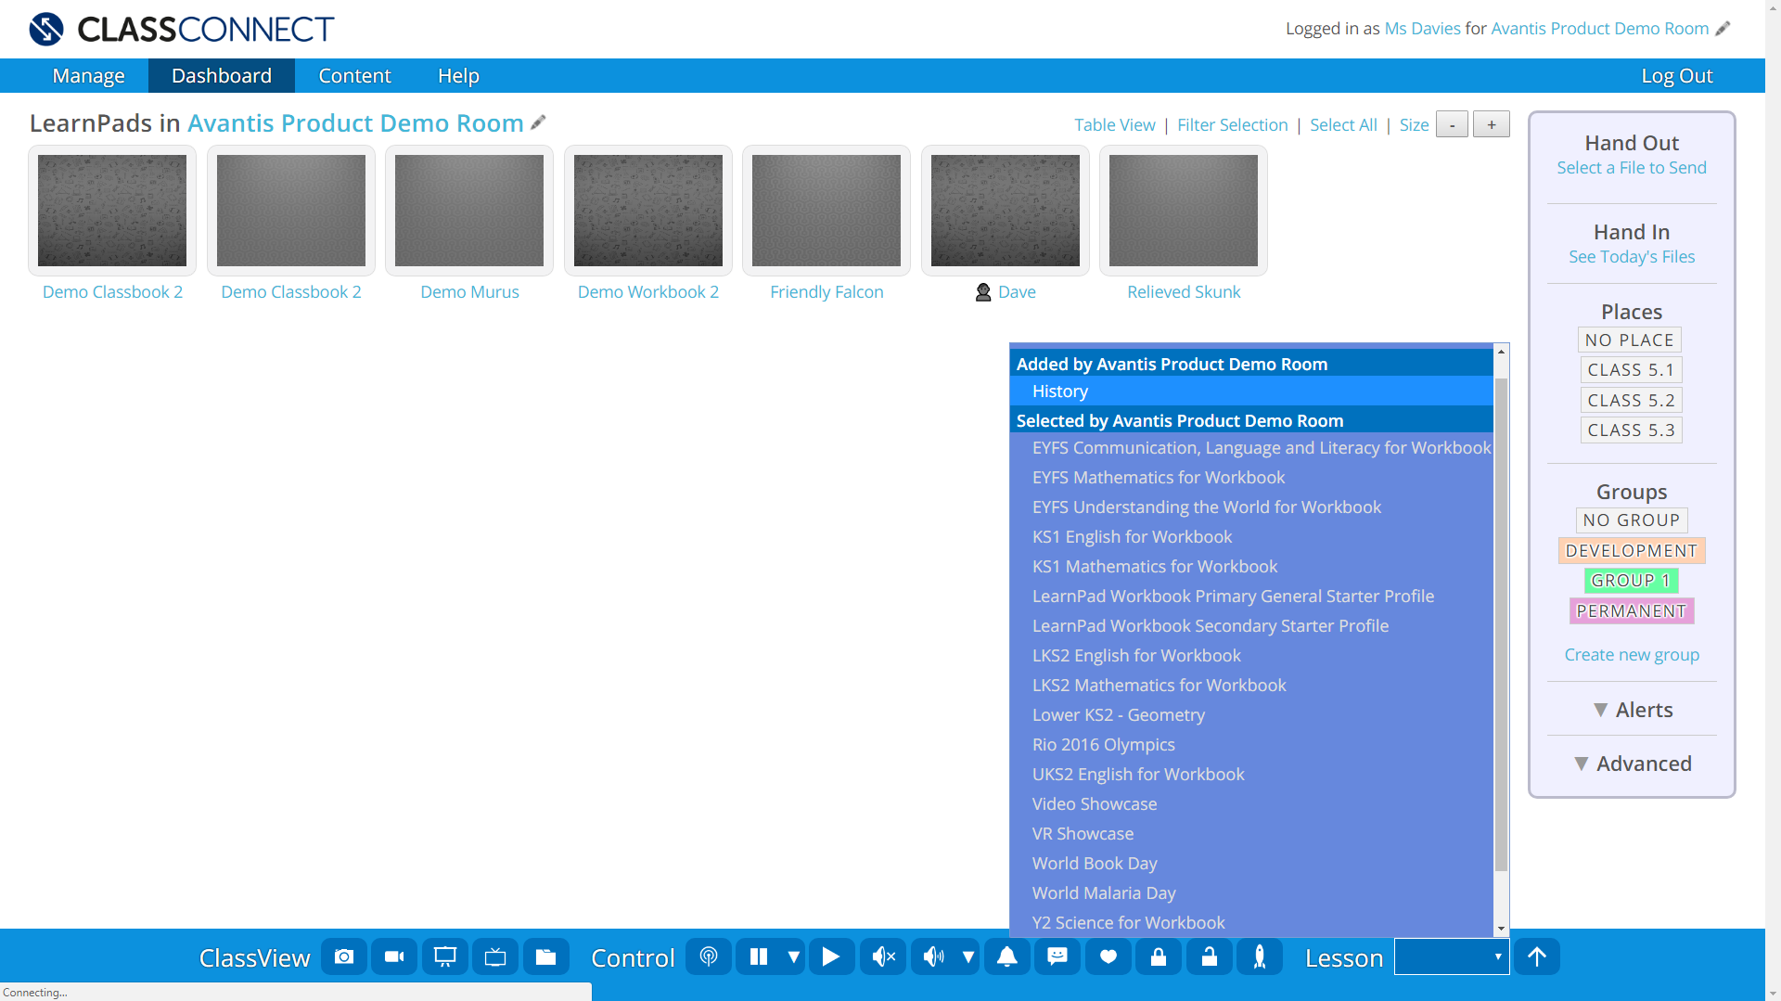Open the Manage menu

(x=88, y=76)
